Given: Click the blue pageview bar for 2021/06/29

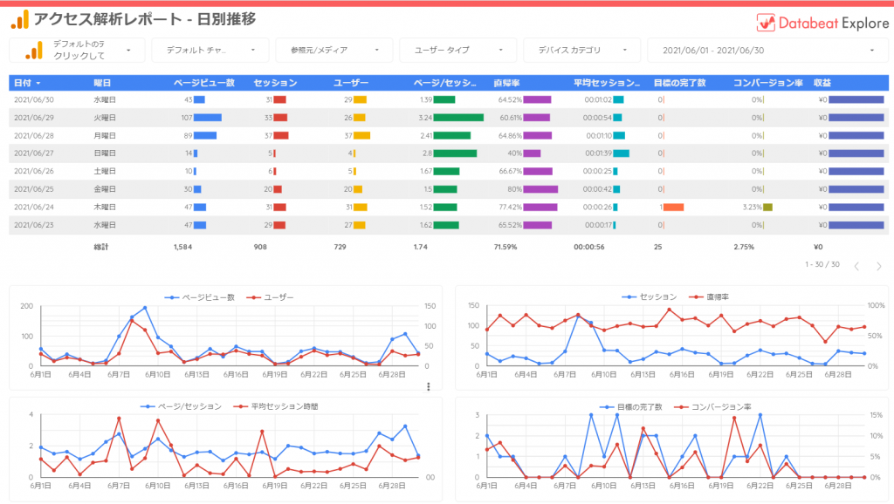Looking at the screenshot, I should point(208,118).
